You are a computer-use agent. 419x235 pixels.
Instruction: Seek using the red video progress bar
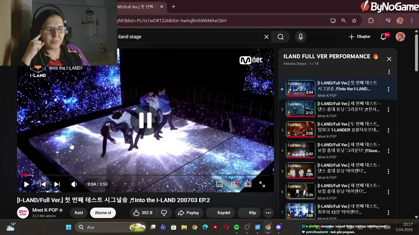point(145,175)
